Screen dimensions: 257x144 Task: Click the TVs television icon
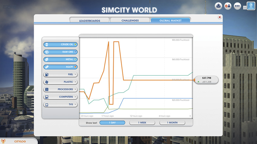47,104
